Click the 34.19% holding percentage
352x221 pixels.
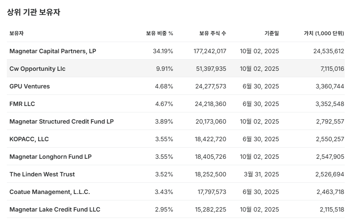point(163,51)
